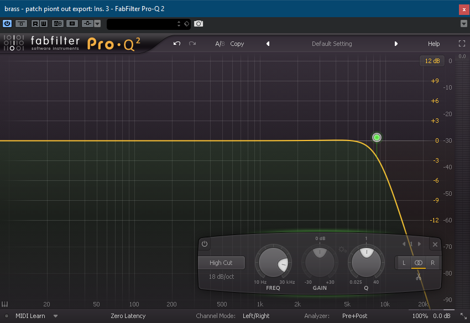Open dropdown beside side-chain routing button

[97, 23]
